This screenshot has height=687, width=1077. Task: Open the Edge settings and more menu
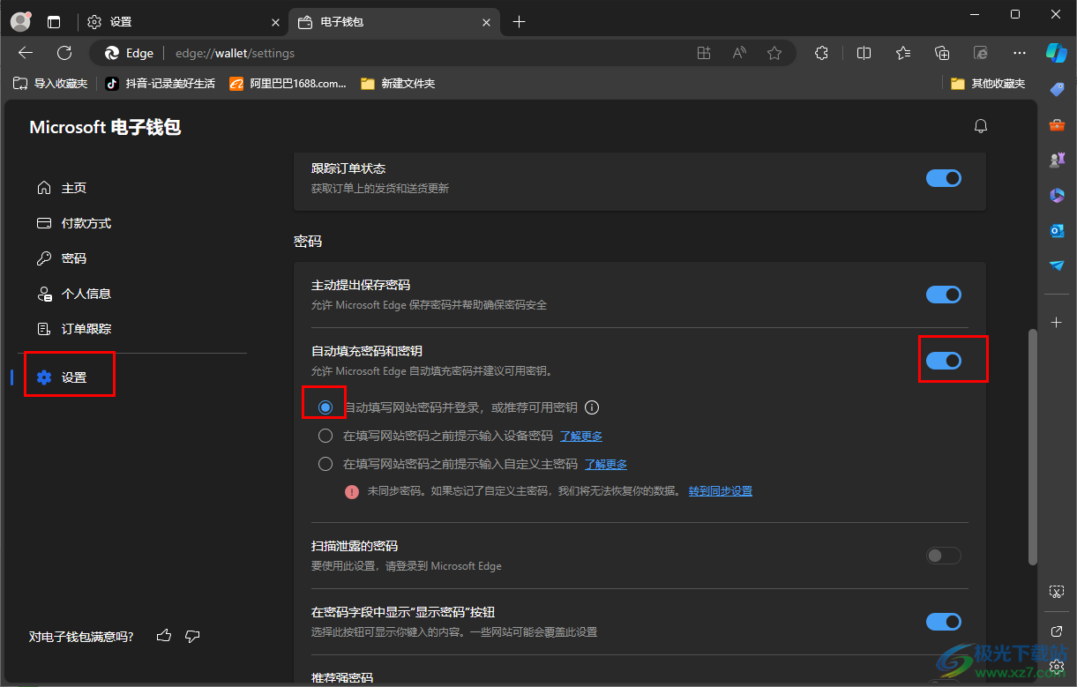tap(1020, 53)
